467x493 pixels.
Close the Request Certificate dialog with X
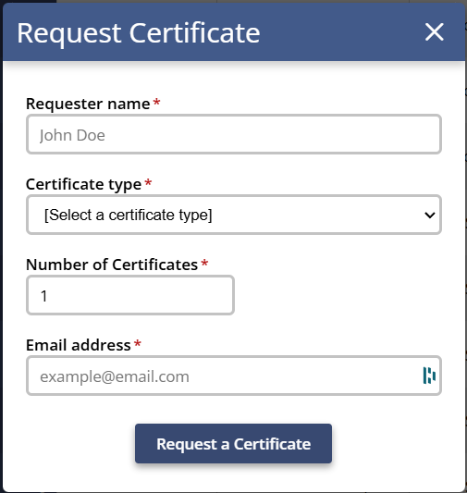(435, 31)
